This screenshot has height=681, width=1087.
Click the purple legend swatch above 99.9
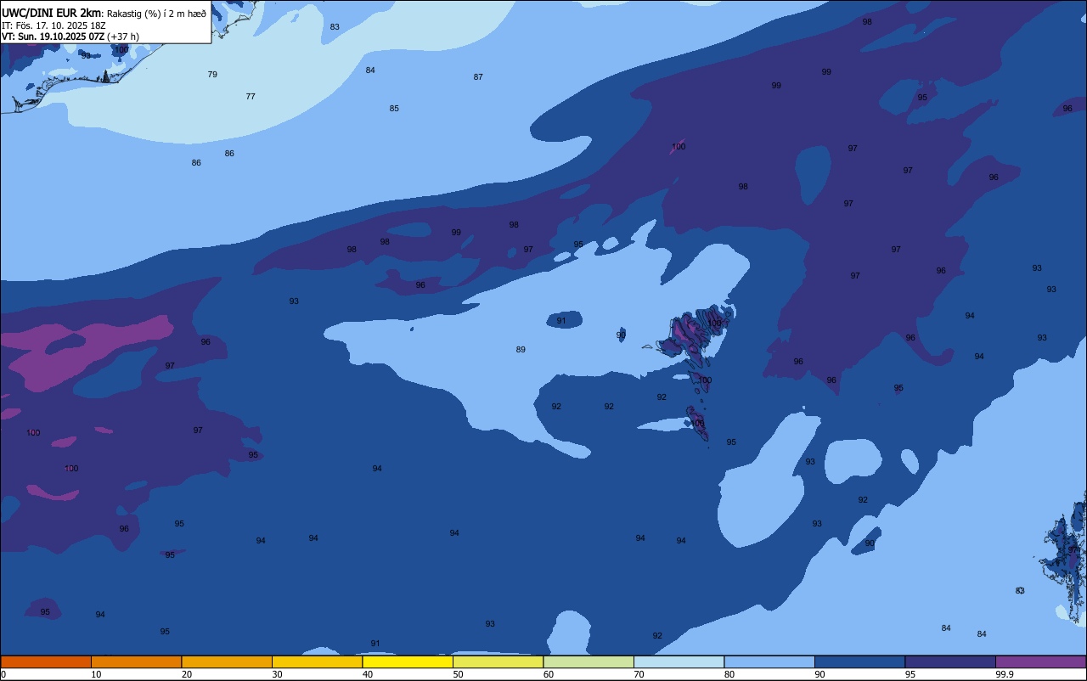pyautogui.click(x=1040, y=661)
